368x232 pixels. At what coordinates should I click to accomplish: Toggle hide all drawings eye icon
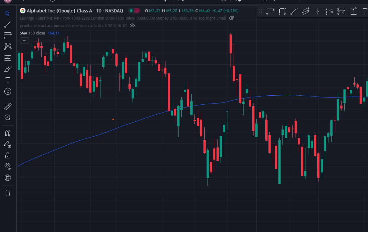click(x=8, y=166)
